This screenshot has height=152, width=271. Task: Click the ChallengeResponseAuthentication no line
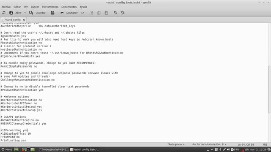coord(28,80)
